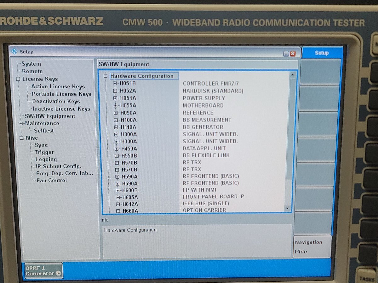
Task: Expand the H605A front panel board entry
Action: 118,197
